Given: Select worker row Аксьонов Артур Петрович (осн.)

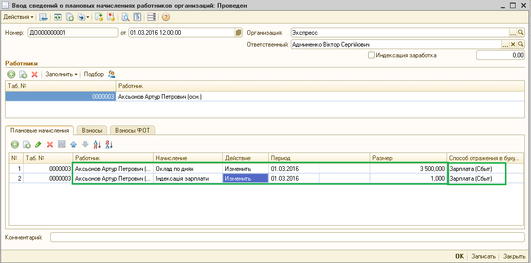Looking at the screenshot, I should tap(265, 97).
